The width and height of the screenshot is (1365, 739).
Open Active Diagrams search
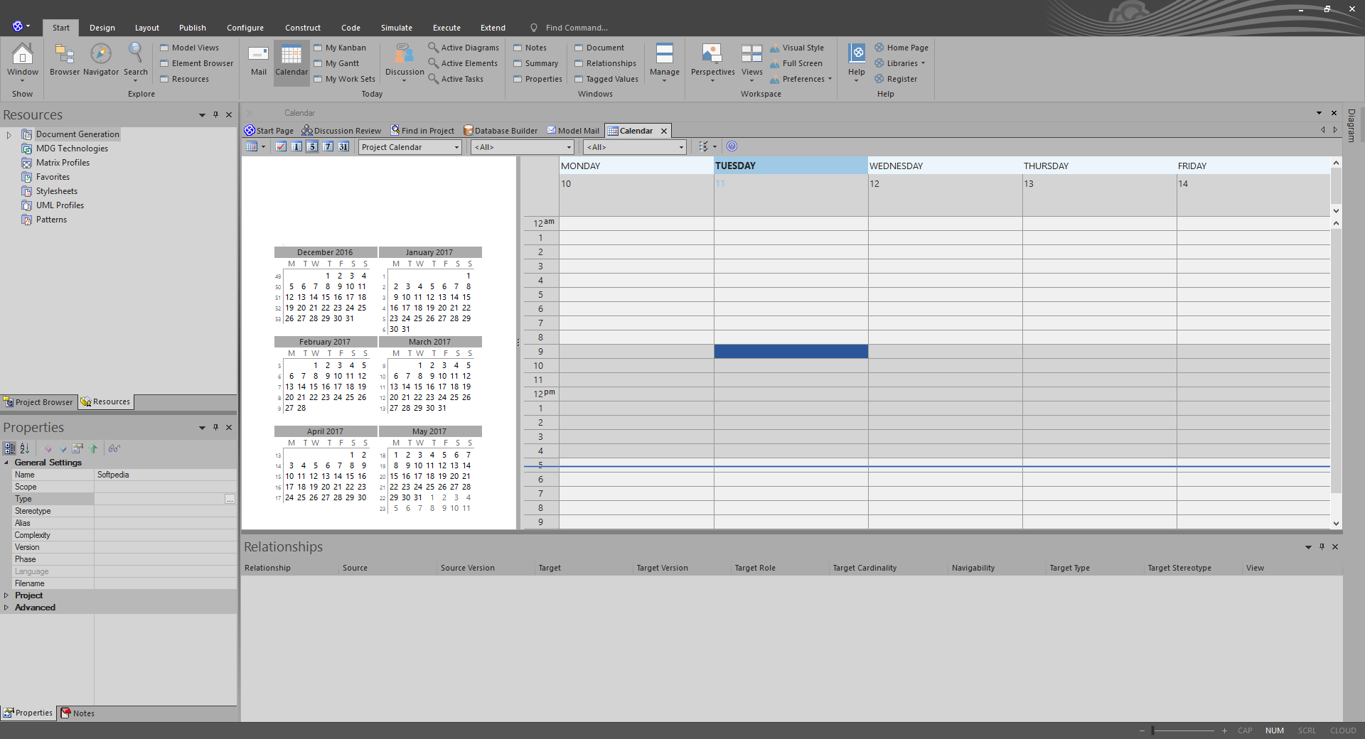pos(464,48)
